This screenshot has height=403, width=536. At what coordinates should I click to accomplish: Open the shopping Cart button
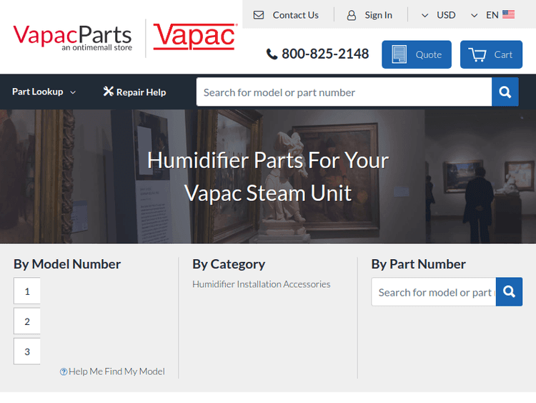491,54
